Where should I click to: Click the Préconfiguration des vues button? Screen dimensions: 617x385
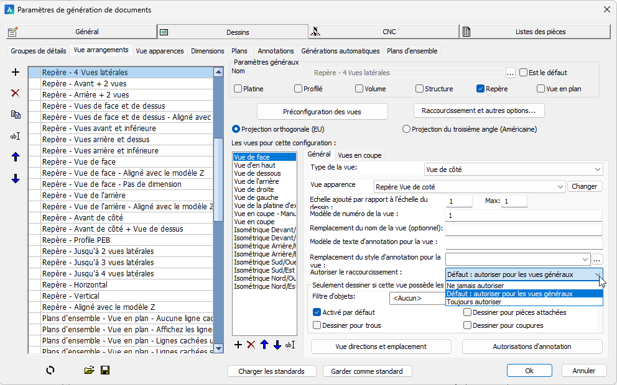(322, 112)
